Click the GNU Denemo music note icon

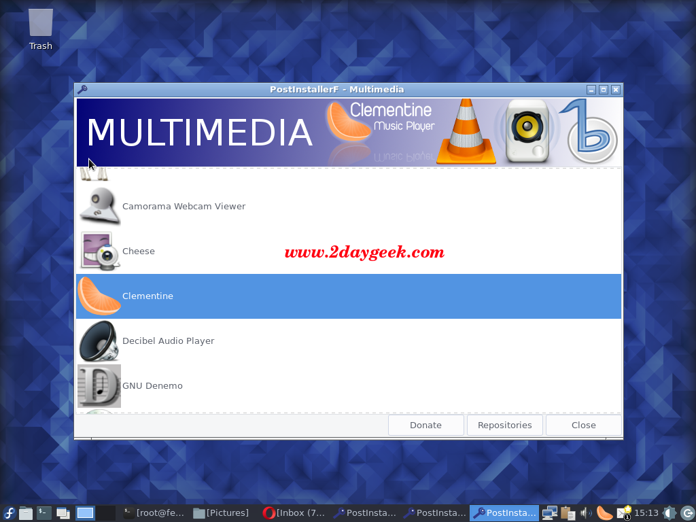point(99,386)
